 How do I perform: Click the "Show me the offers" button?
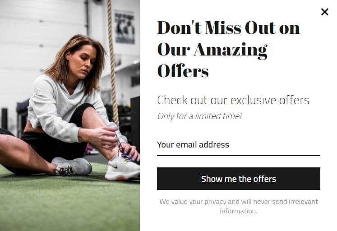239,179
